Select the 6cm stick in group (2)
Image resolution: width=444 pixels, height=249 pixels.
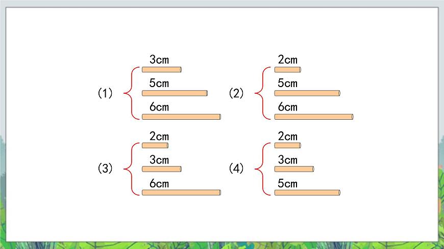coord(314,117)
